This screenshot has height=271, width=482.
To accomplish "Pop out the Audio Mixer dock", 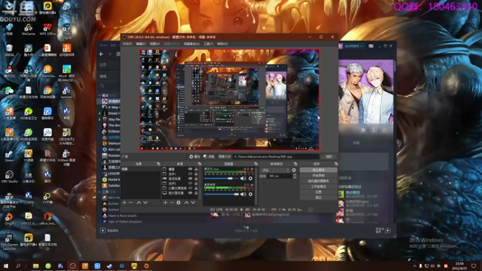I will (x=255, y=164).
